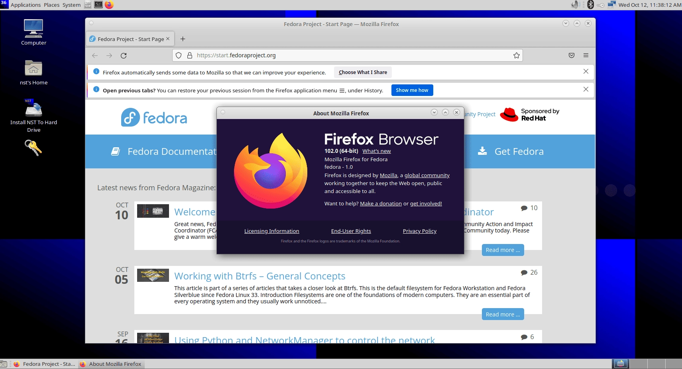Click the Oct 10 article thumbnail
This screenshot has height=369, width=682.
point(153,211)
